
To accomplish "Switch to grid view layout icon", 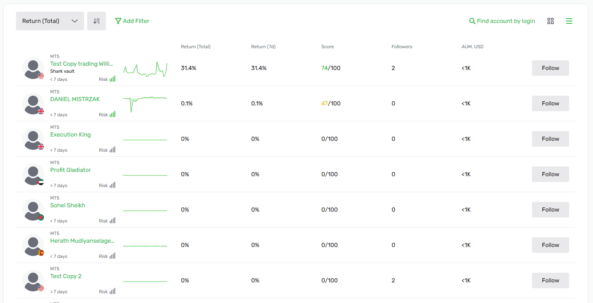I will coord(550,21).
